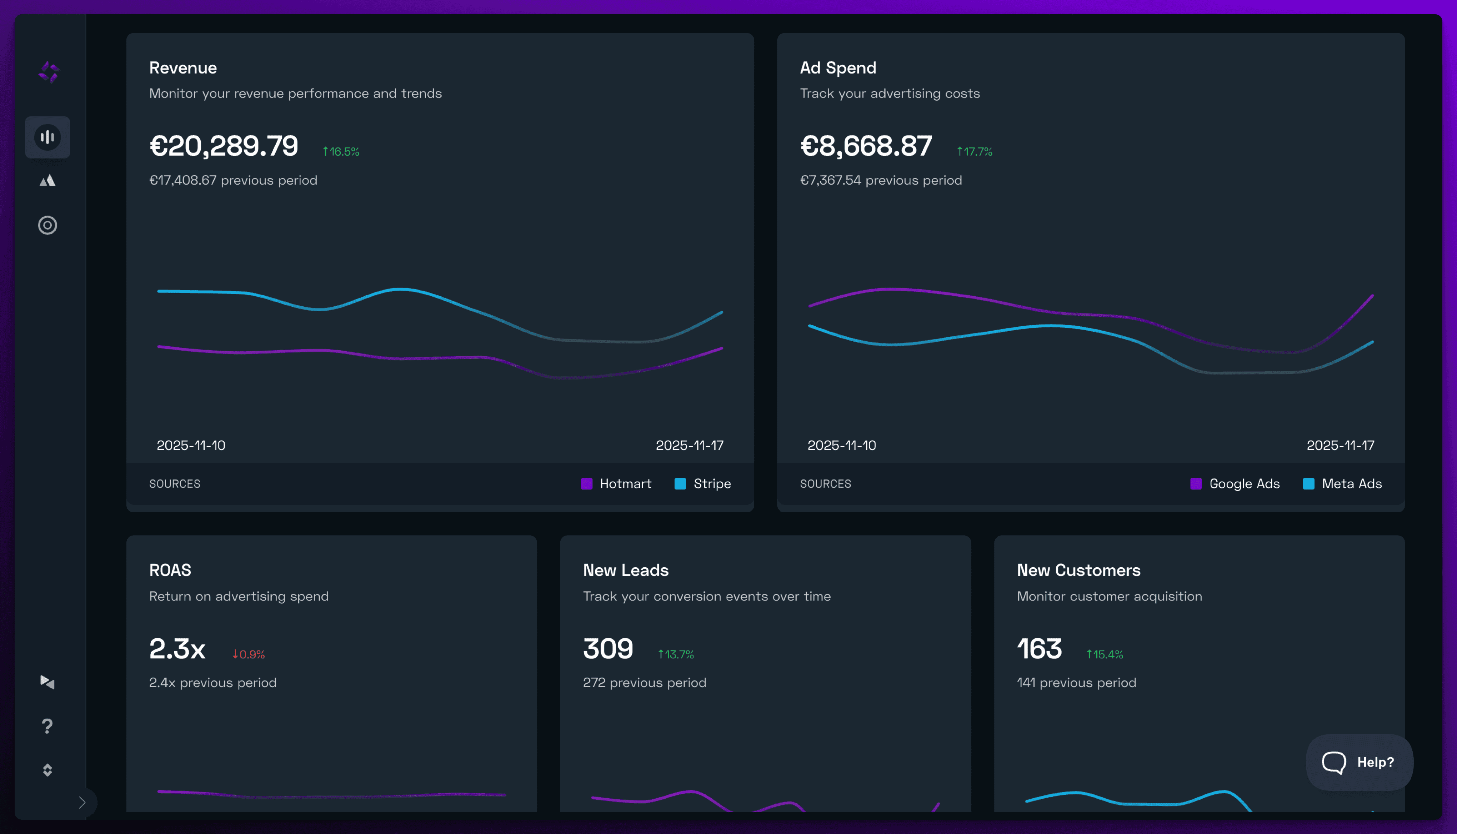Click the Meta Ads blue color swatch
1457x834 pixels.
pyautogui.click(x=1308, y=483)
